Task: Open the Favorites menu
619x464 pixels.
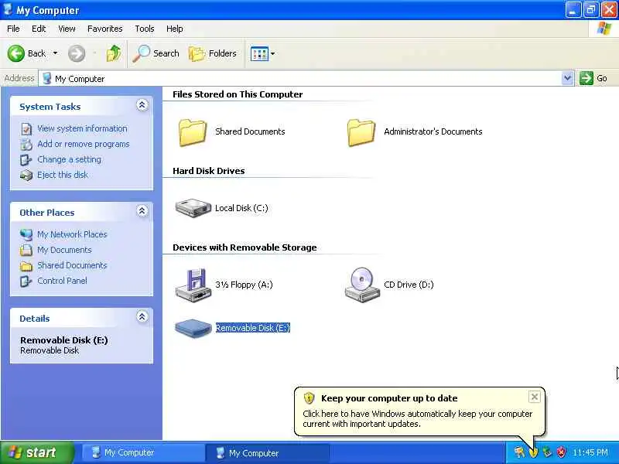Action: (x=105, y=29)
